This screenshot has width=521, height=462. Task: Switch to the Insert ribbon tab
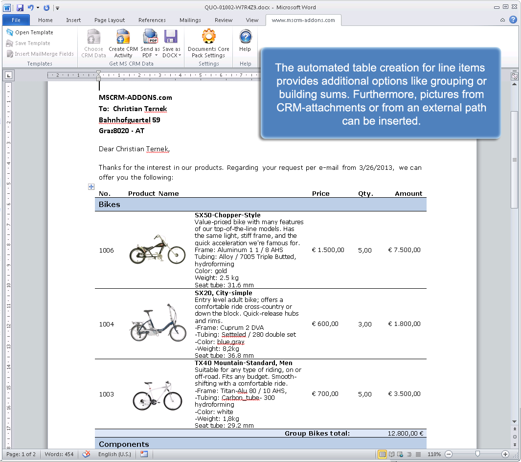click(73, 20)
